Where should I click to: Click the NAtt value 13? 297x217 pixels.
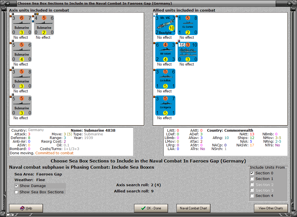(252, 134)
